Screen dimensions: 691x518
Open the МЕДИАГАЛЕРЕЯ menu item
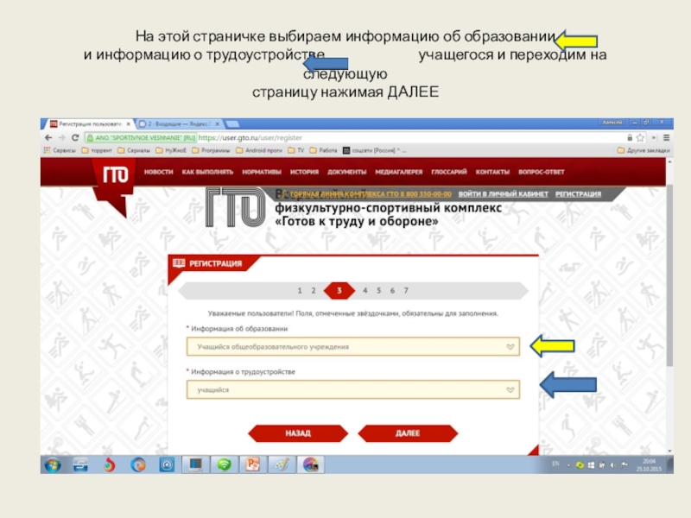coord(399,172)
